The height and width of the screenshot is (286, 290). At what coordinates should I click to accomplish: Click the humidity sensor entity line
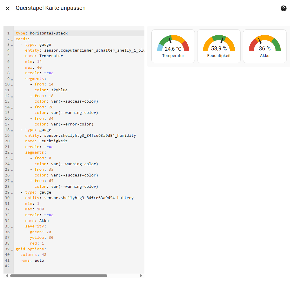[x=80, y=135]
